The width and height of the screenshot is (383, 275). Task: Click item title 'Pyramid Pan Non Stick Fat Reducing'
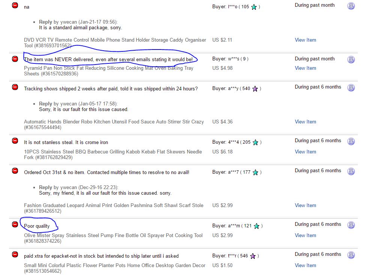[109, 71]
